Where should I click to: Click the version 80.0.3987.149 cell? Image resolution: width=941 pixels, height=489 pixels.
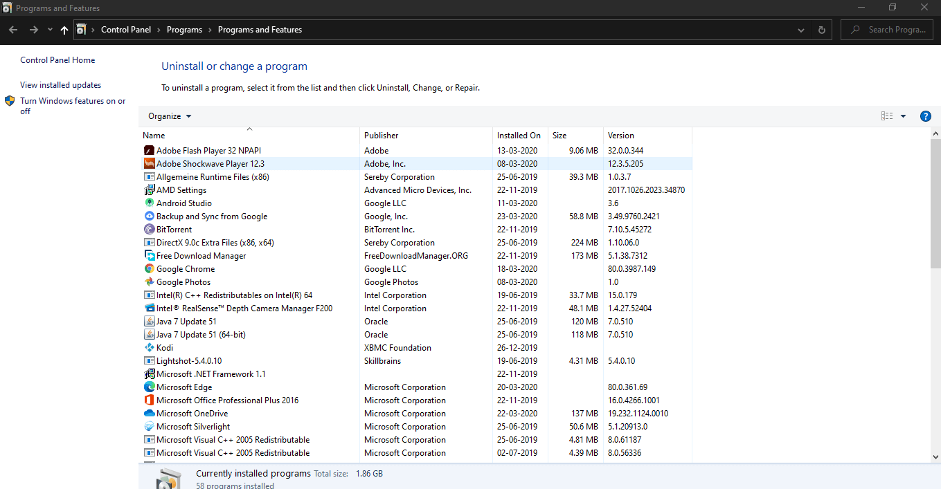point(631,269)
